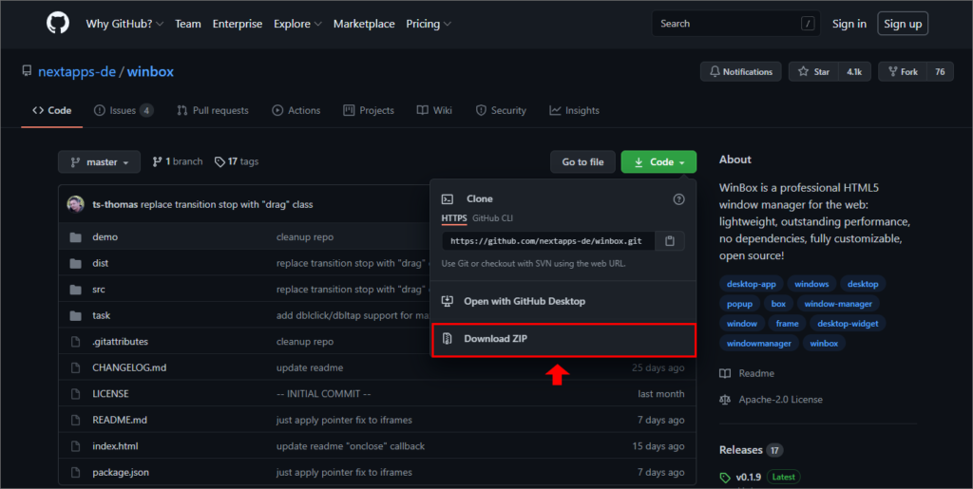This screenshot has width=973, height=489.
Task: Click the desktop-widget topic tag
Action: tap(848, 324)
